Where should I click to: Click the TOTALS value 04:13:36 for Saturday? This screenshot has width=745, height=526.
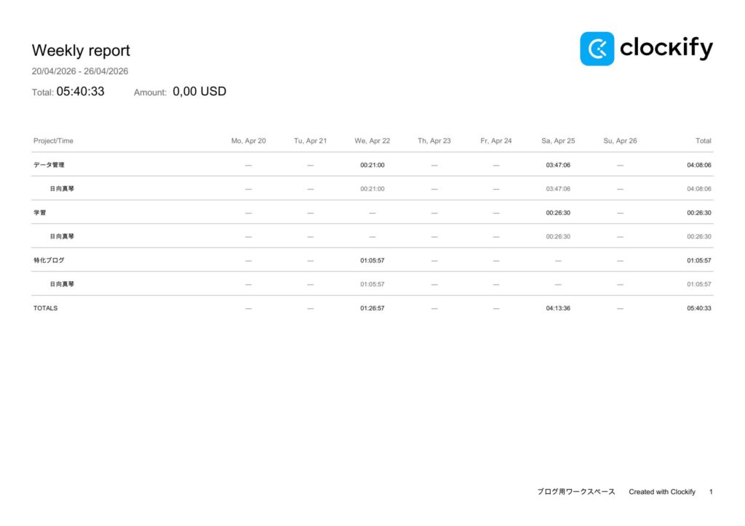point(558,308)
